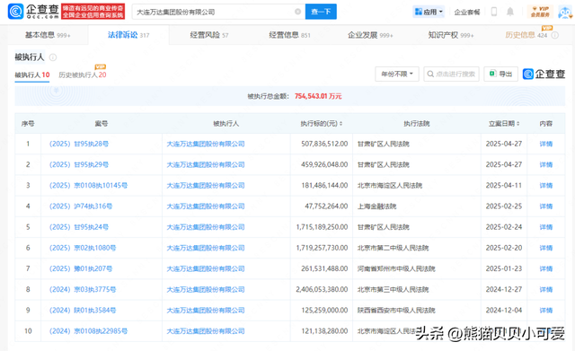575x351 pixels.
Task: Open case (2025) 甘95执24号
Action: [x=79, y=227]
